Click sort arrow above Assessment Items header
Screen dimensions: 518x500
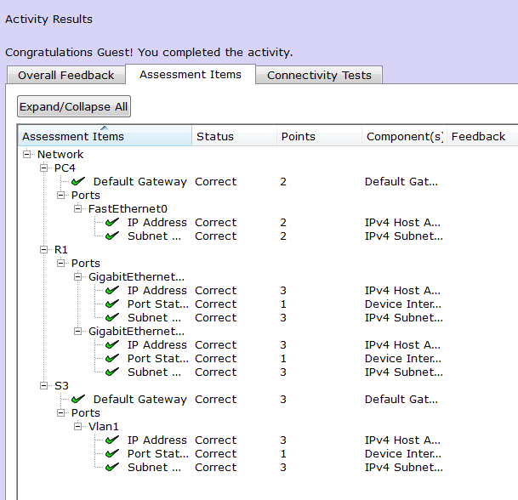pos(104,128)
